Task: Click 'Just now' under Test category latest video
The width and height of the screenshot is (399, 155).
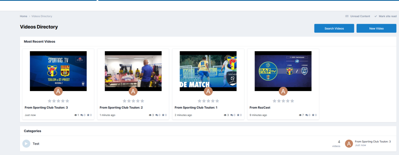Action: coord(360,145)
